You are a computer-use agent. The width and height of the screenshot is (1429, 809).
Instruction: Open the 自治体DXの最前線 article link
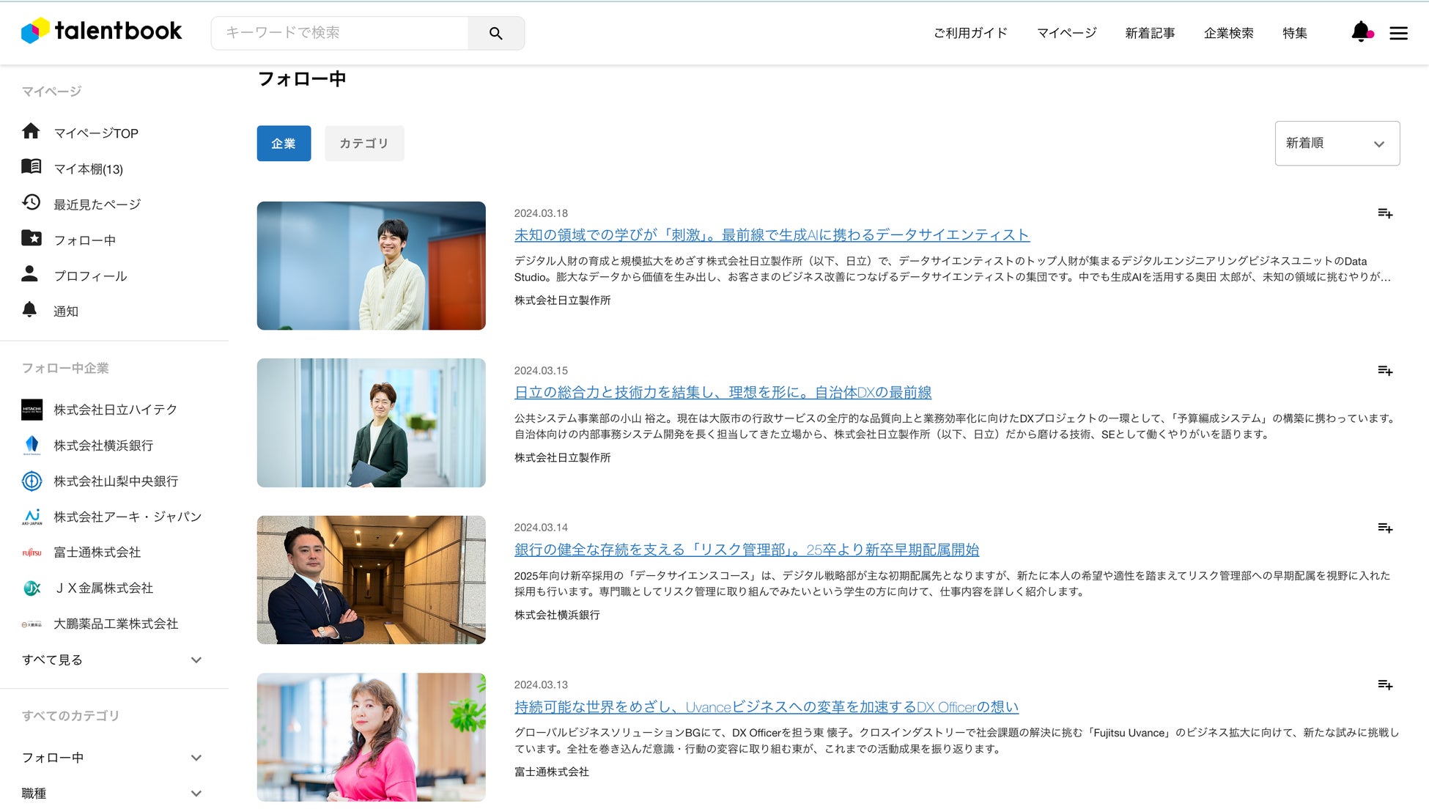point(723,393)
